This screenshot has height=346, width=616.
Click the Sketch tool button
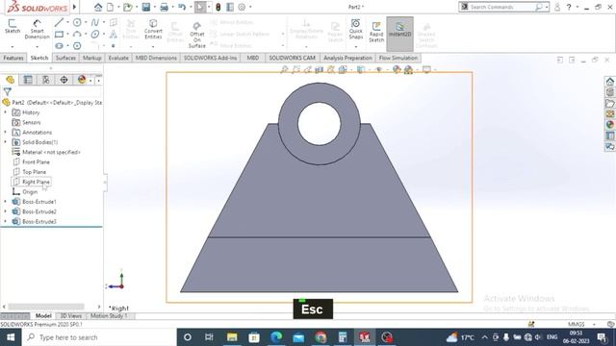tap(13, 26)
